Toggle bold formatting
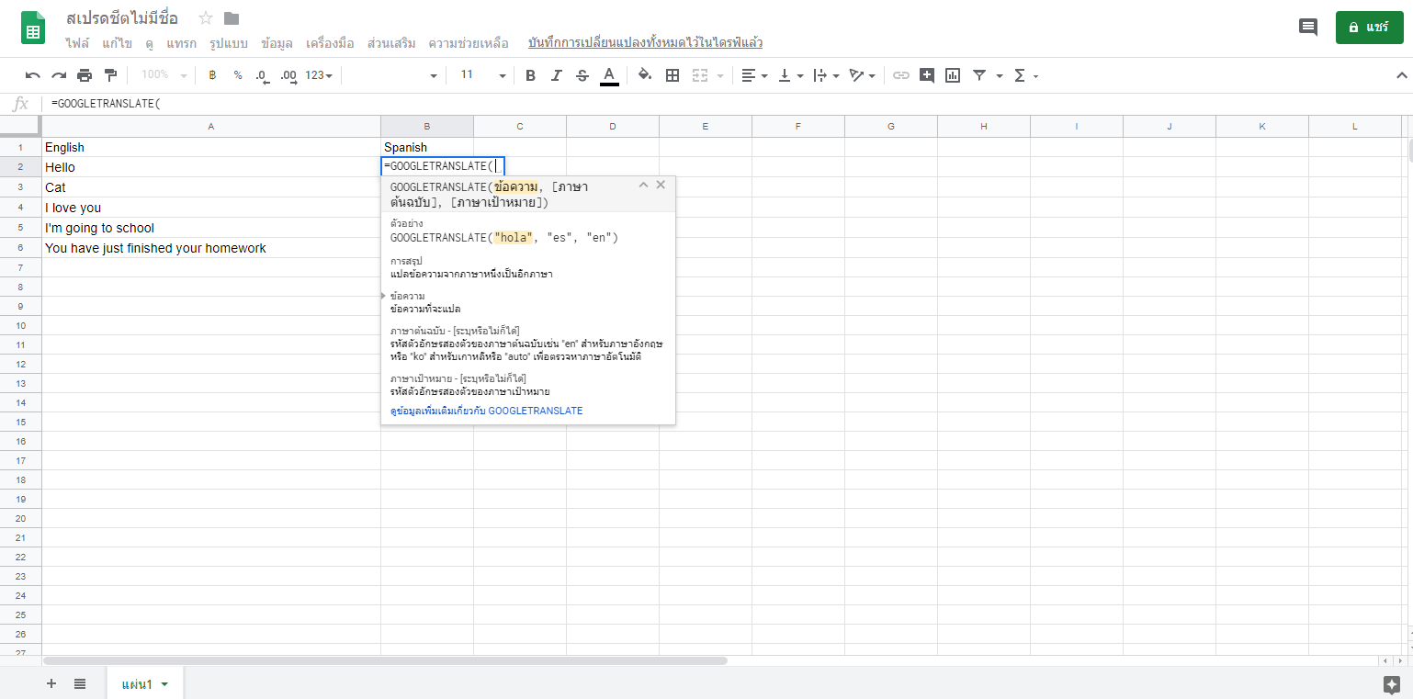Viewport: 1413px width, 699px height. click(530, 75)
